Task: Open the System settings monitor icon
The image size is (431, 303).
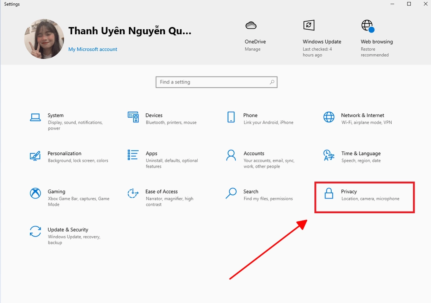Action: coord(35,117)
